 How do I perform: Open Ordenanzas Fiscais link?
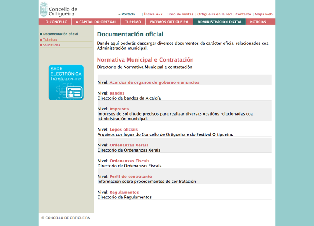pyautogui.click(x=129, y=161)
